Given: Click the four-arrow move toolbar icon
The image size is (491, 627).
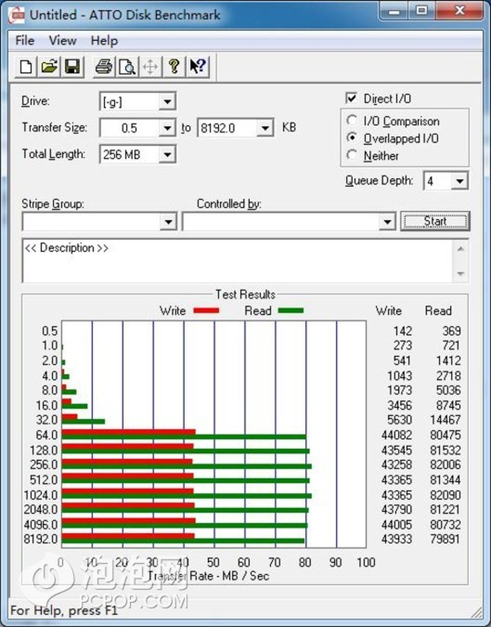Looking at the screenshot, I should [150, 66].
